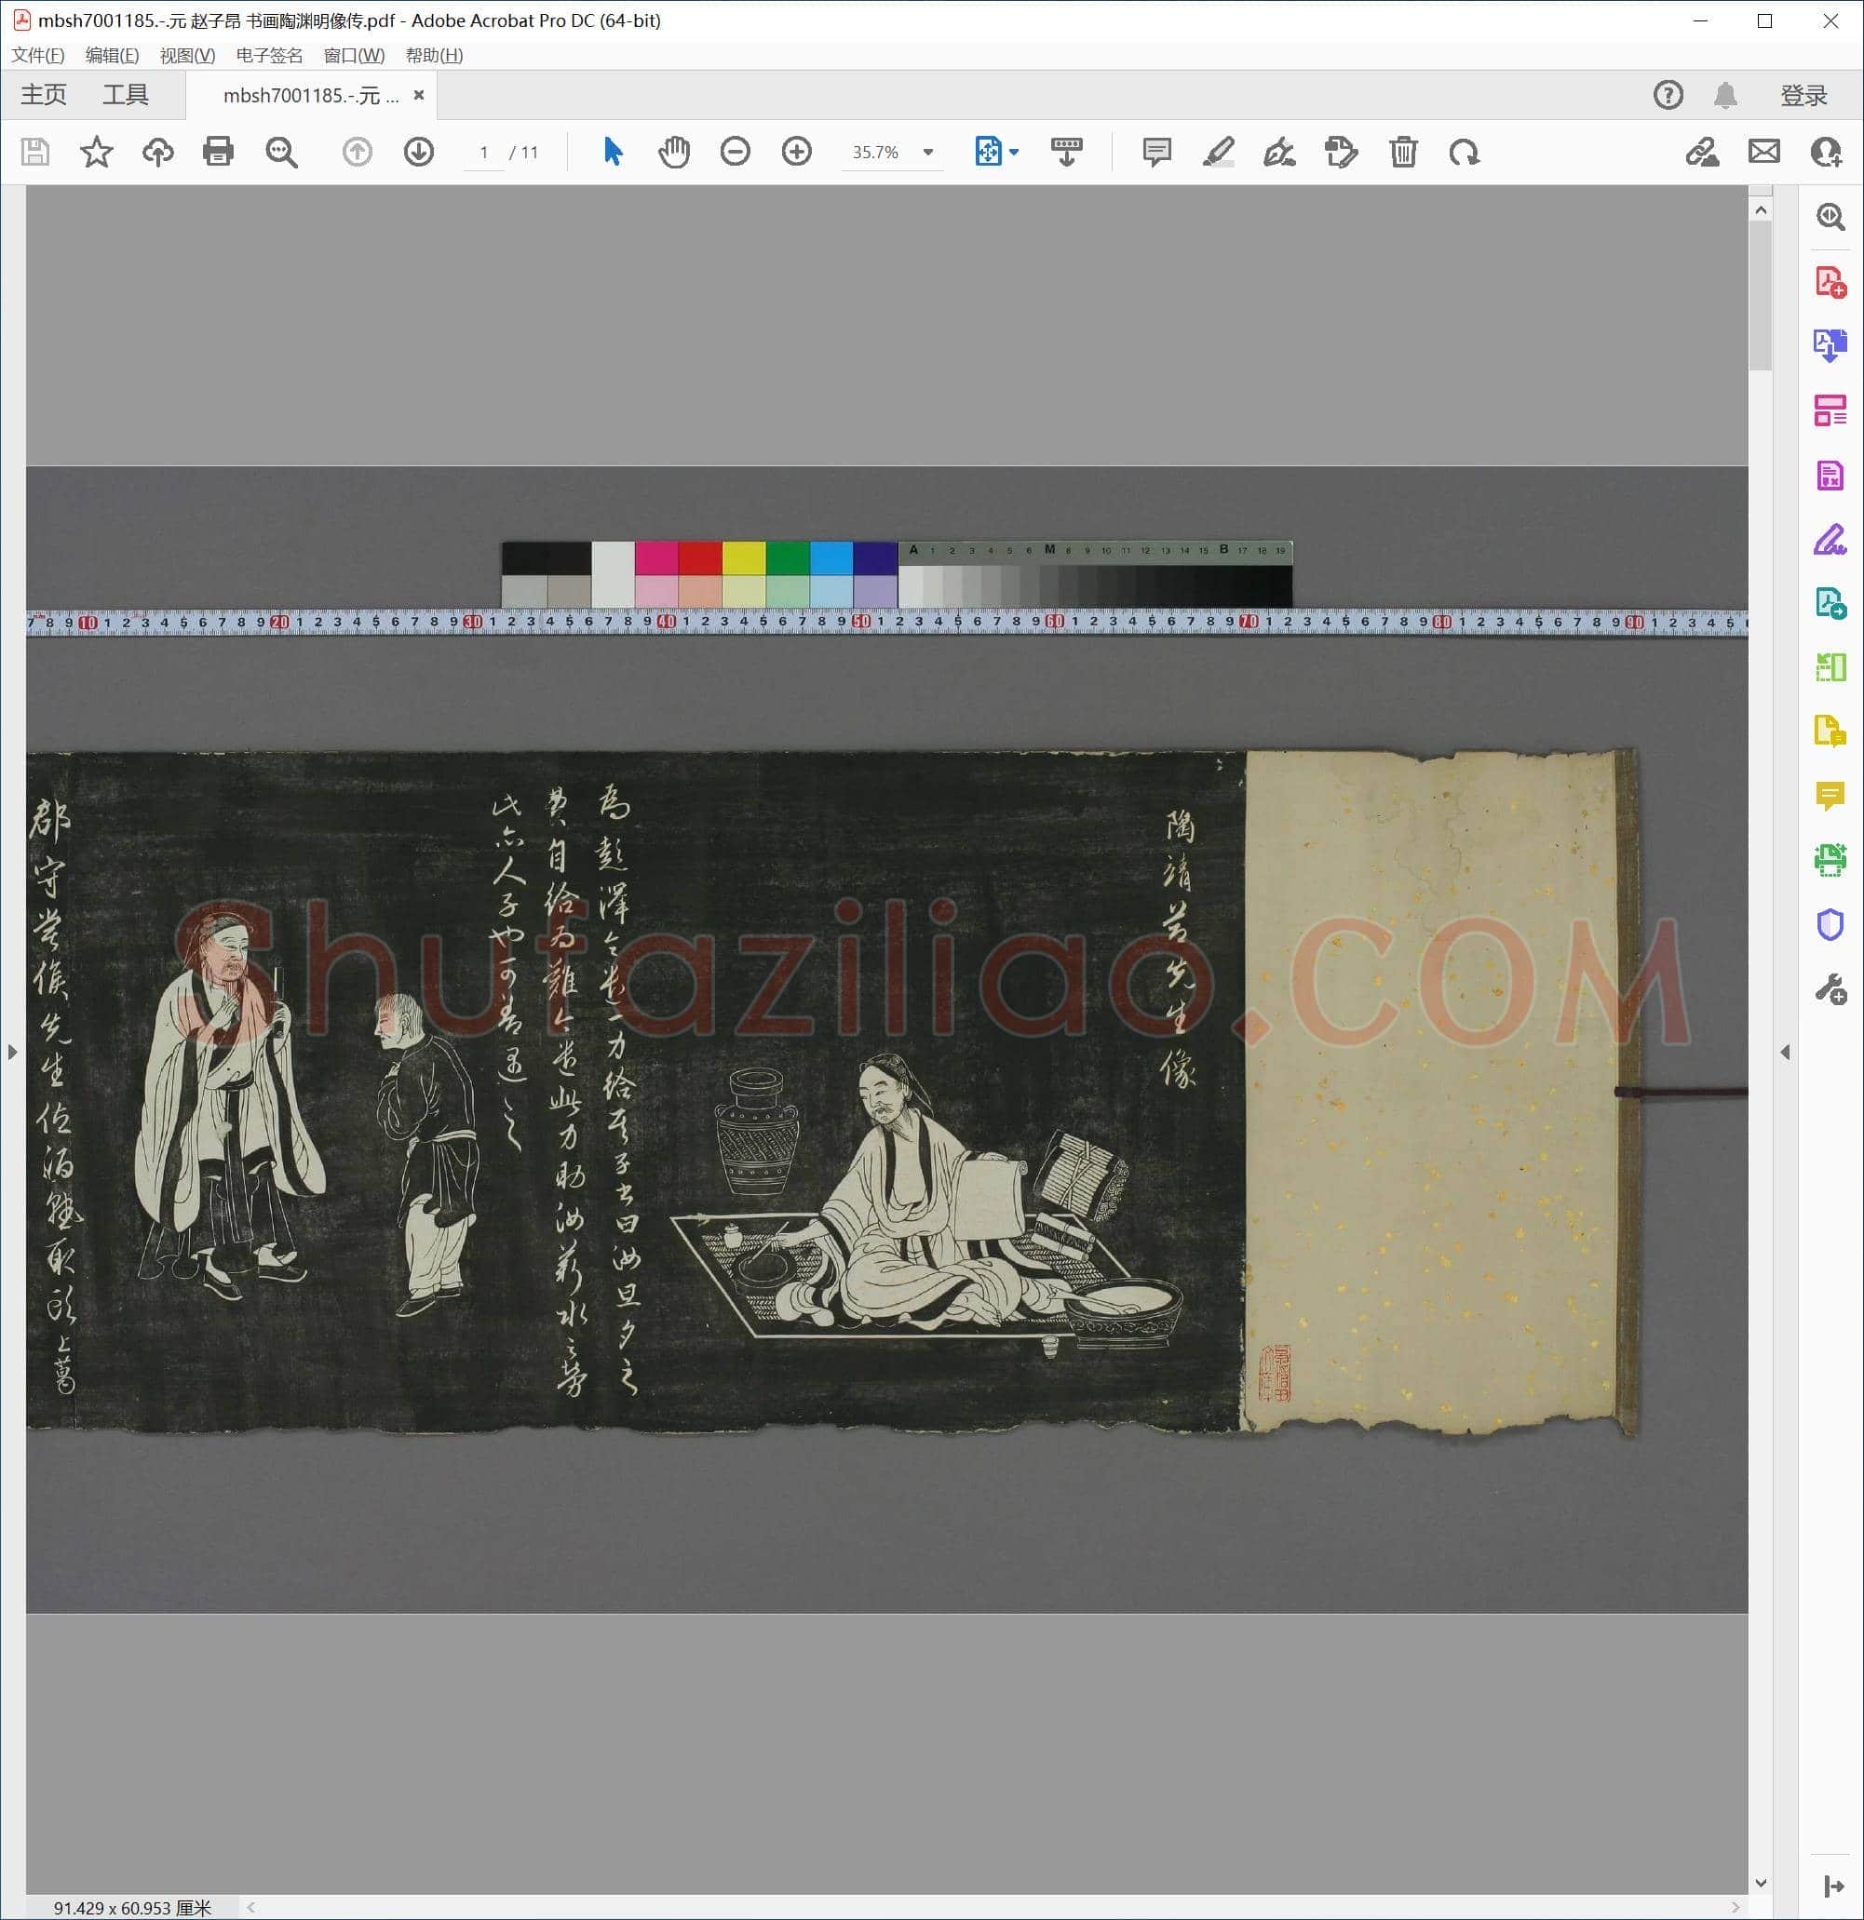
Task: Select the hand pan tool
Action: point(674,152)
